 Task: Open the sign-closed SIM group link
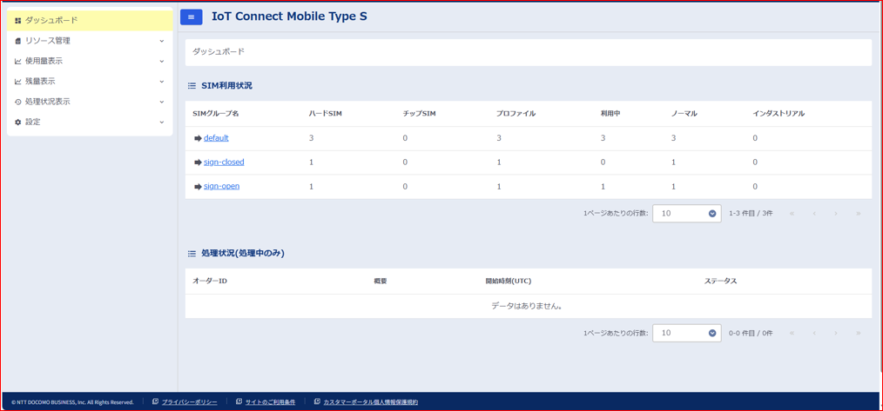(224, 162)
